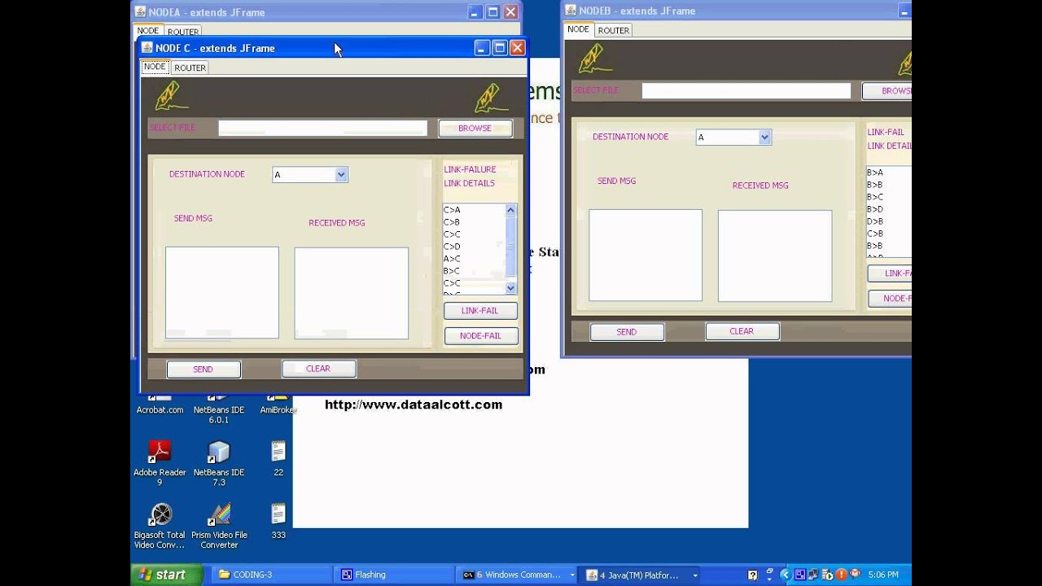Click the Received Msg text area in NODE C

point(352,293)
